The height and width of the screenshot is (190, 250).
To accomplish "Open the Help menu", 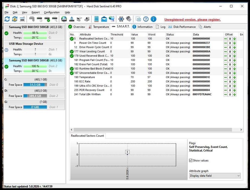I will pyautogui.click(x=67, y=12).
